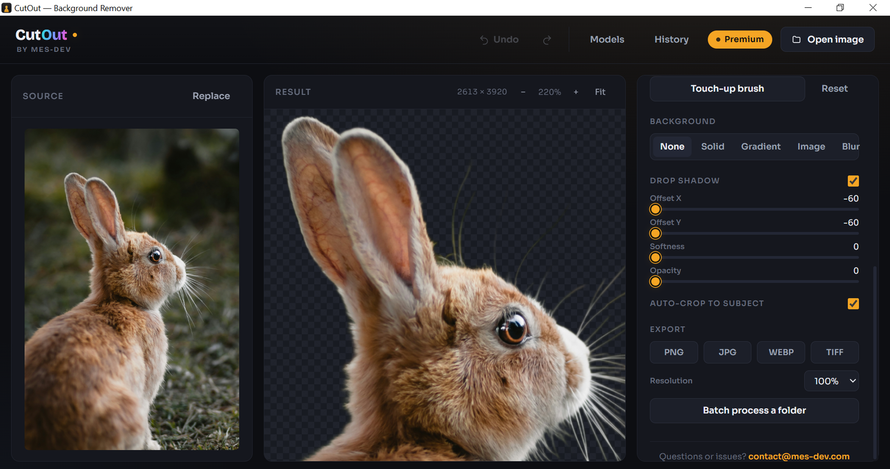Open the Models menu
Viewport: 890px width, 469px height.
[607, 39]
